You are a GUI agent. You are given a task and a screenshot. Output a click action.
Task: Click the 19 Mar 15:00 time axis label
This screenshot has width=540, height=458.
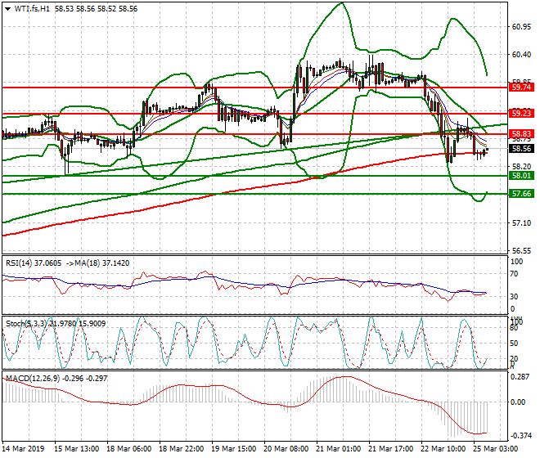tap(233, 449)
